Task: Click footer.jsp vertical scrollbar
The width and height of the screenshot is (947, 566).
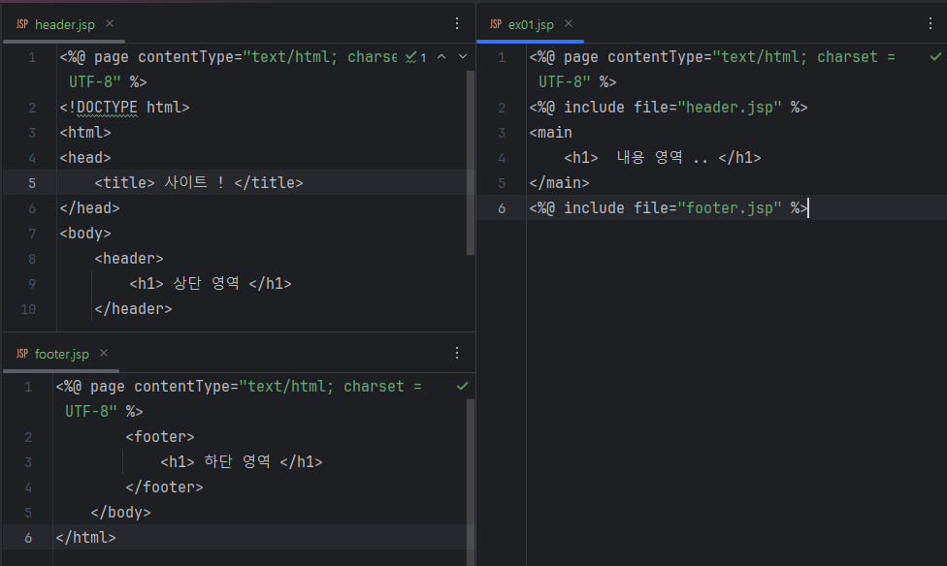Action: pyautogui.click(x=471, y=482)
